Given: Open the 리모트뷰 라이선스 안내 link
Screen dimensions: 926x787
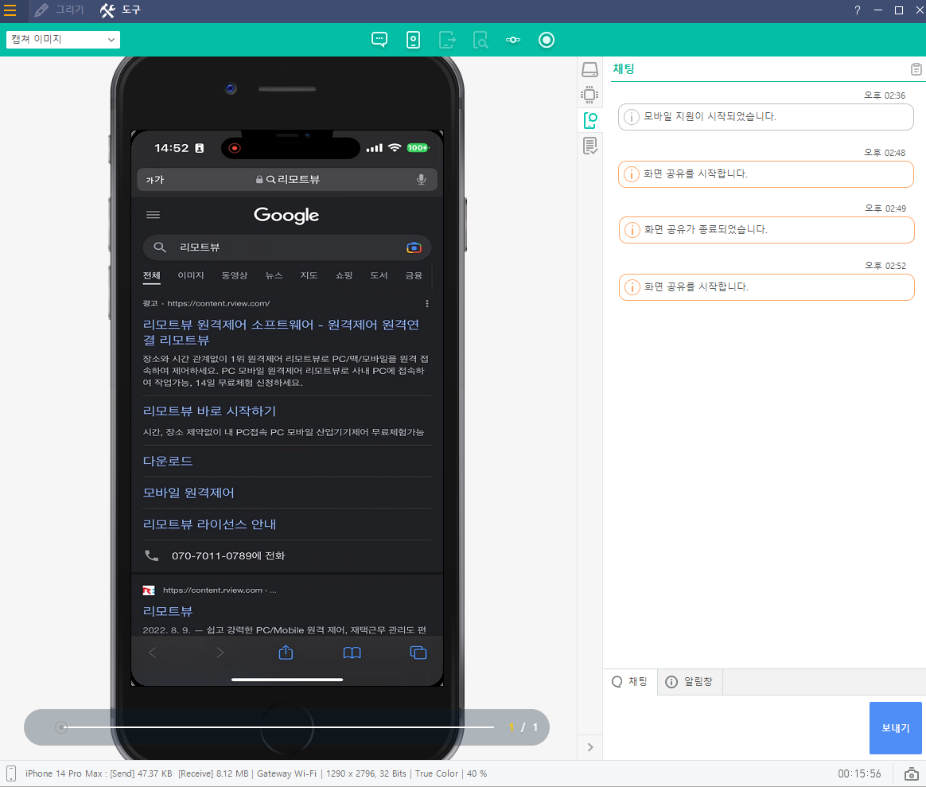Looking at the screenshot, I should pos(210,524).
